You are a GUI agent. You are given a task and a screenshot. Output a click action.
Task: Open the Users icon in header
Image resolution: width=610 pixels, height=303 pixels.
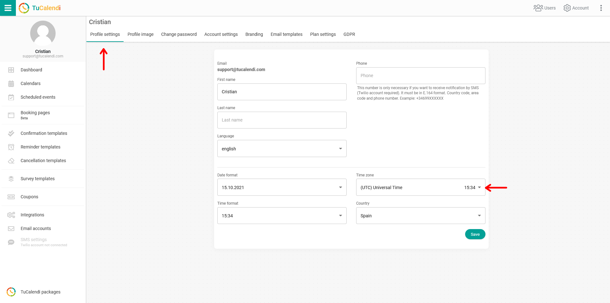(538, 8)
